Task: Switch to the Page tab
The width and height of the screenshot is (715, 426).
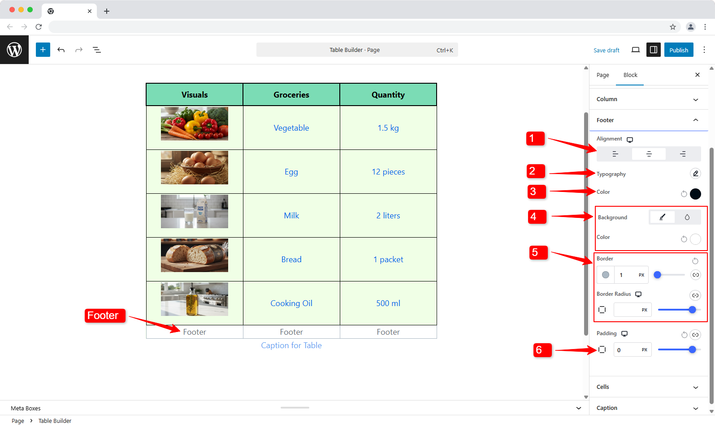Action: [602, 75]
